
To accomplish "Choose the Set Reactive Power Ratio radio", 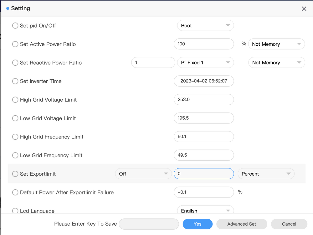I will click(15, 63).
